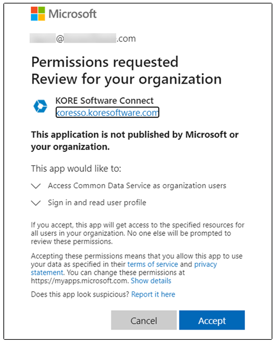
Task: Click the Microsoft four-square logo
Action: click(x=38, y=13)
